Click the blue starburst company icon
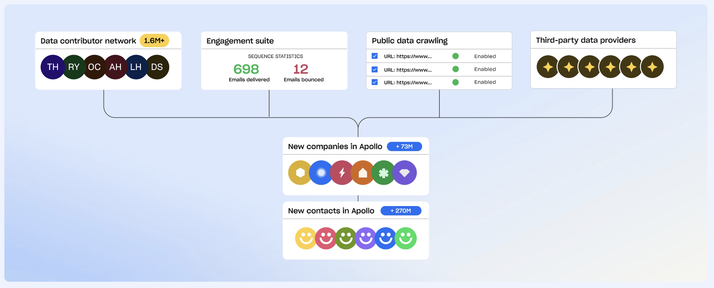Viewport: 714px width, 288px height. (x=321, y=173)
